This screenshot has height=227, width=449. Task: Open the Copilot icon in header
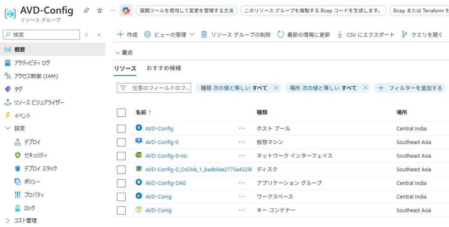126,11
